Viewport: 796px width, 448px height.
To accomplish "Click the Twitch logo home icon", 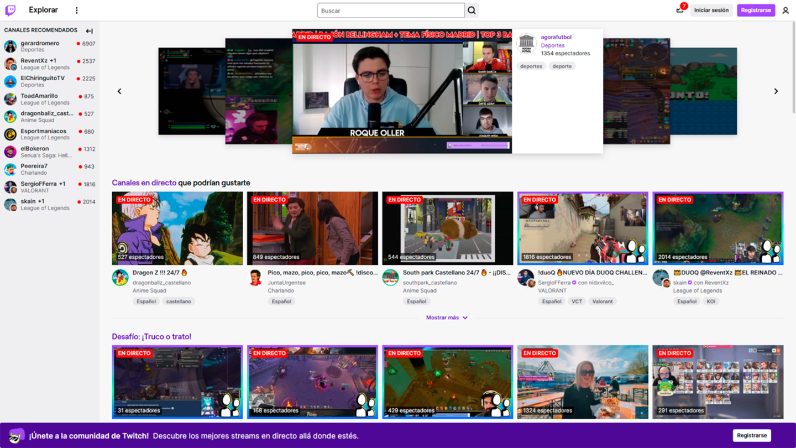I will 11,10.
